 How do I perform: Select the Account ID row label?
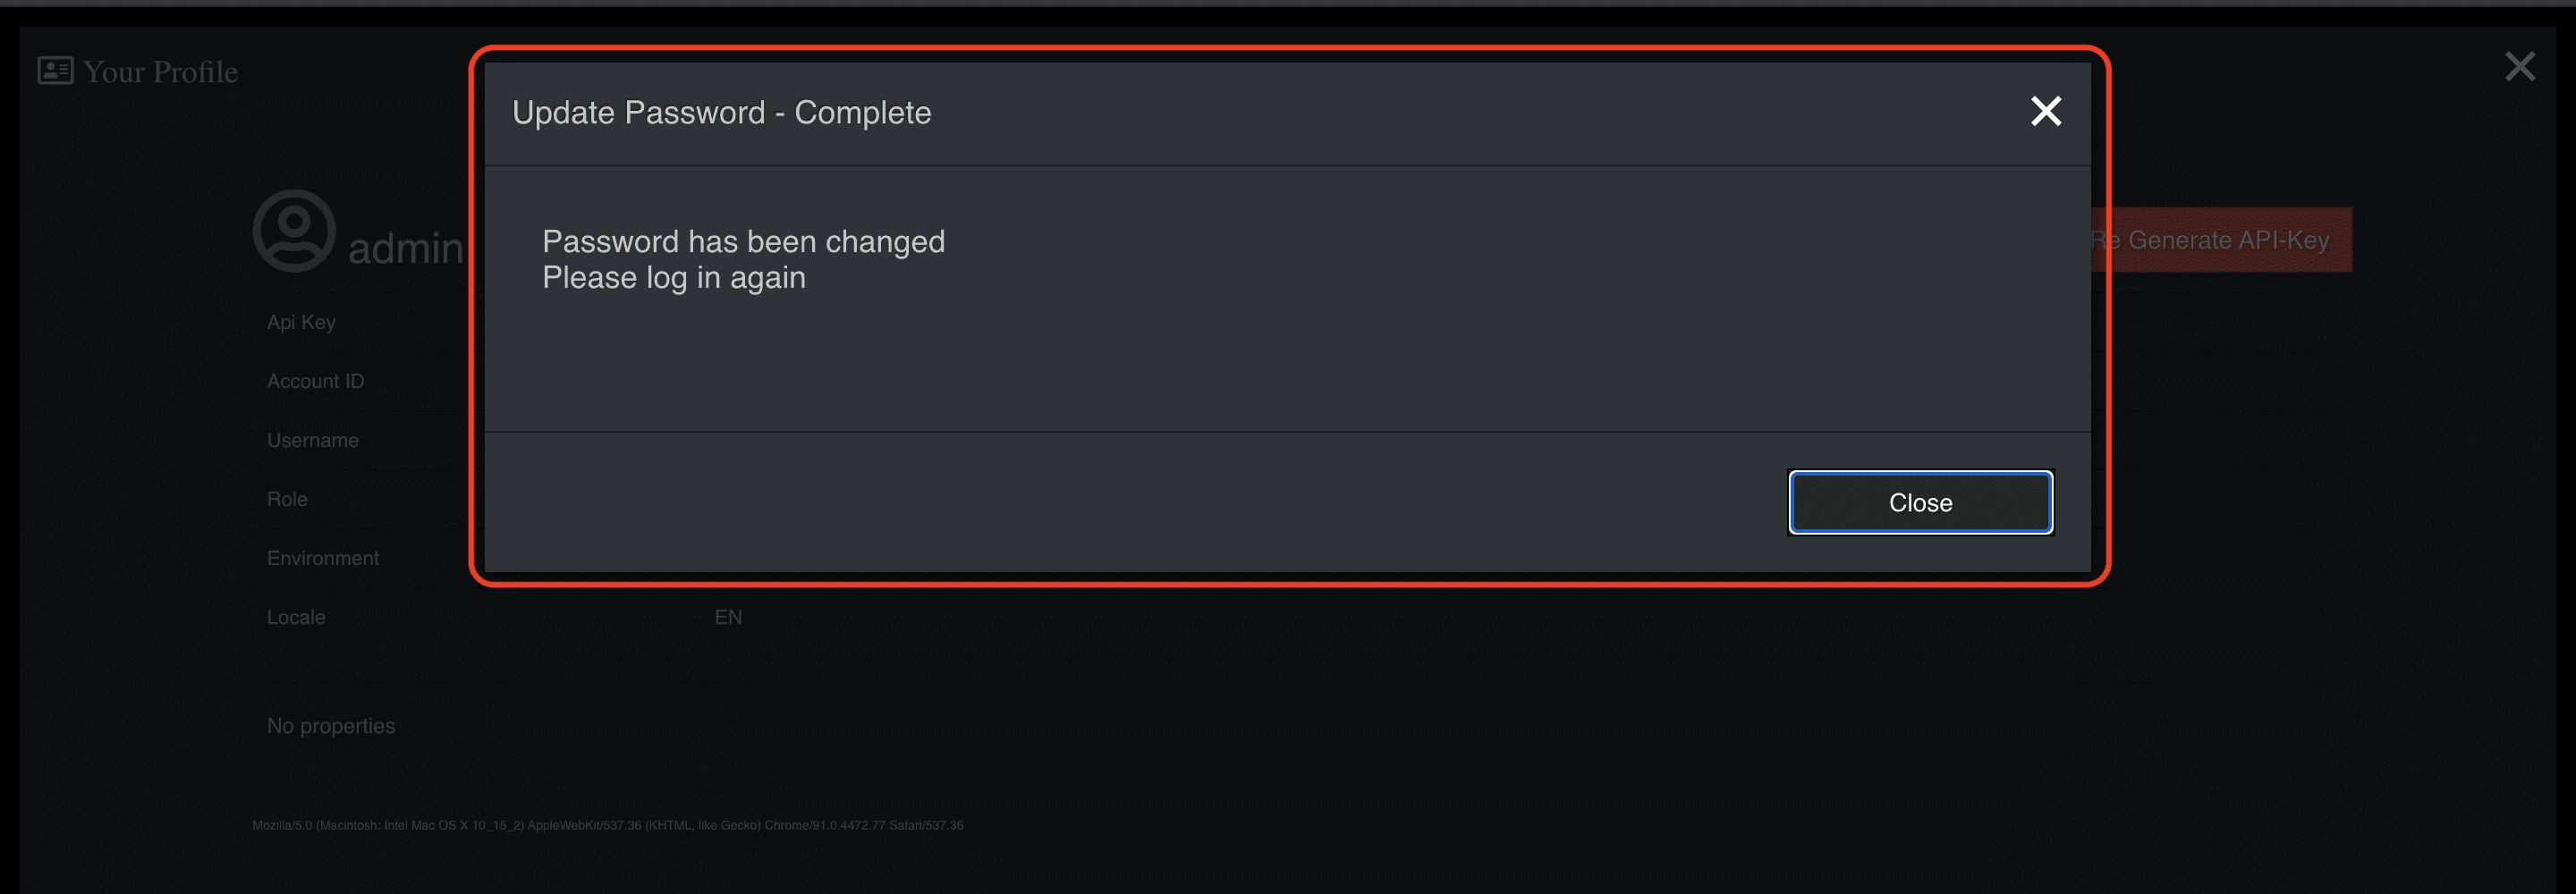[315, 381]
